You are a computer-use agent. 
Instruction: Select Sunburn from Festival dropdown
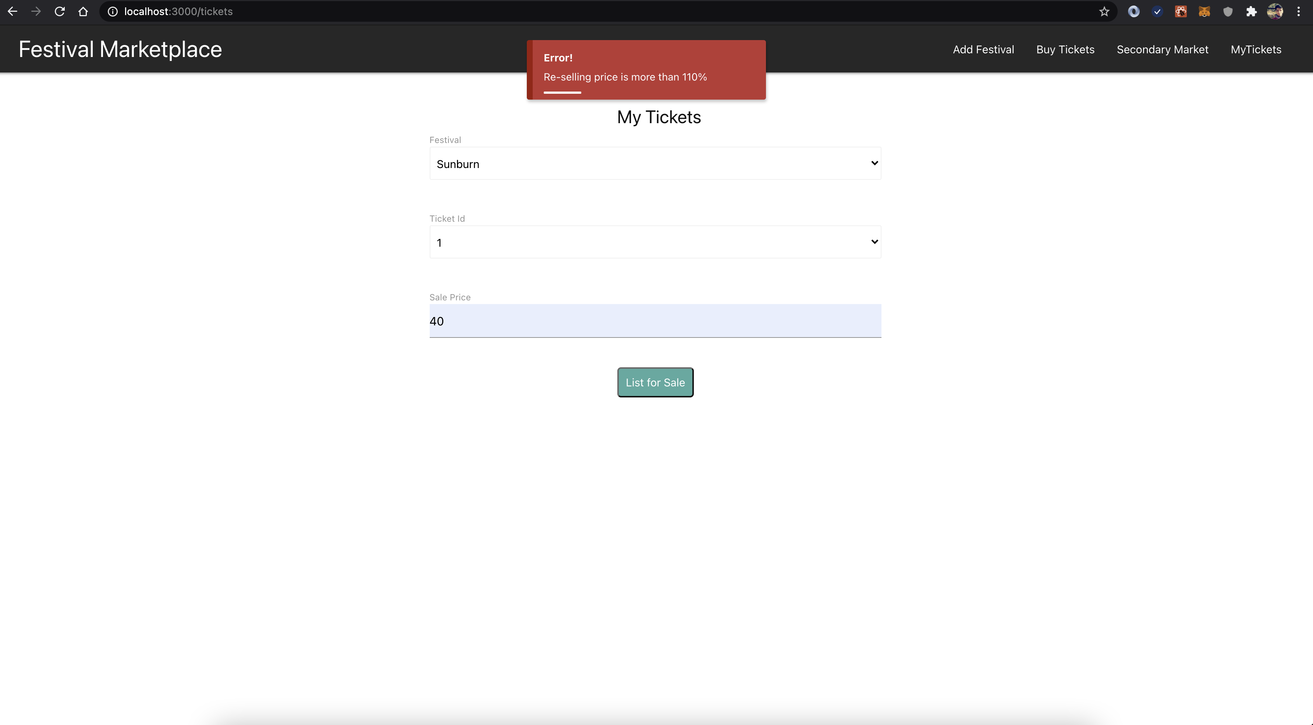click(655, 163)
